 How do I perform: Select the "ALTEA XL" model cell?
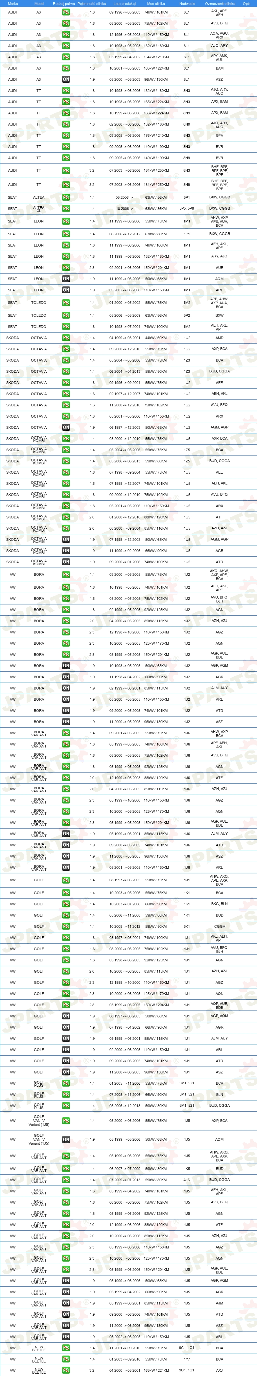tap(39, 209)
